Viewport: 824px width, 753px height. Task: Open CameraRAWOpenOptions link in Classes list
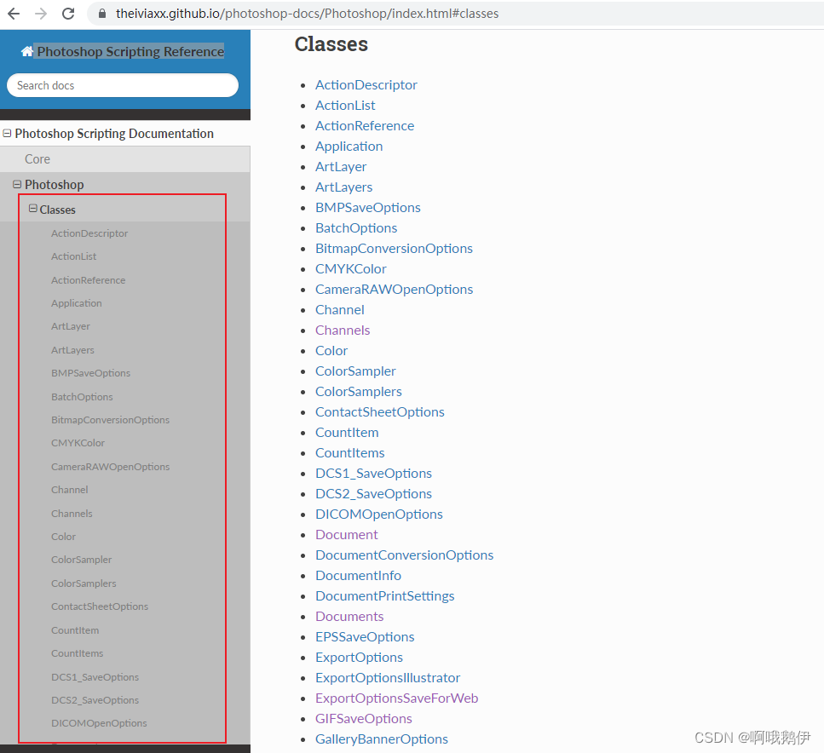point(395,289)
